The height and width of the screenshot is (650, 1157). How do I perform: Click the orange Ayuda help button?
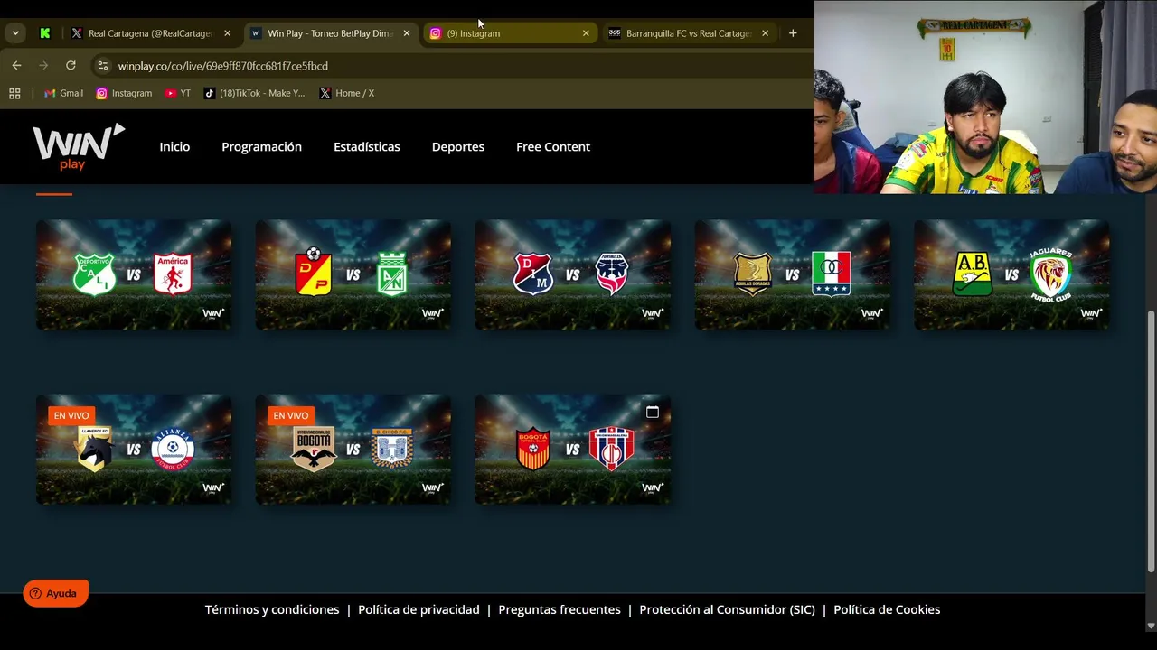(55, 593)
